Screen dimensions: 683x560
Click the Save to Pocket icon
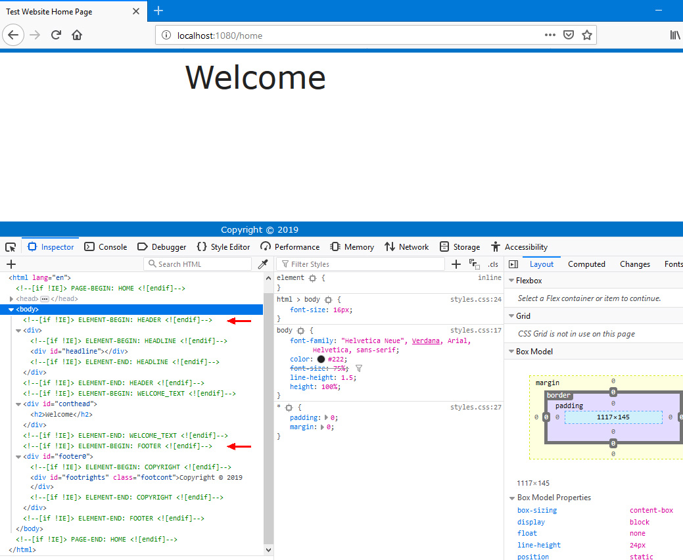click(x=569, y=35)
